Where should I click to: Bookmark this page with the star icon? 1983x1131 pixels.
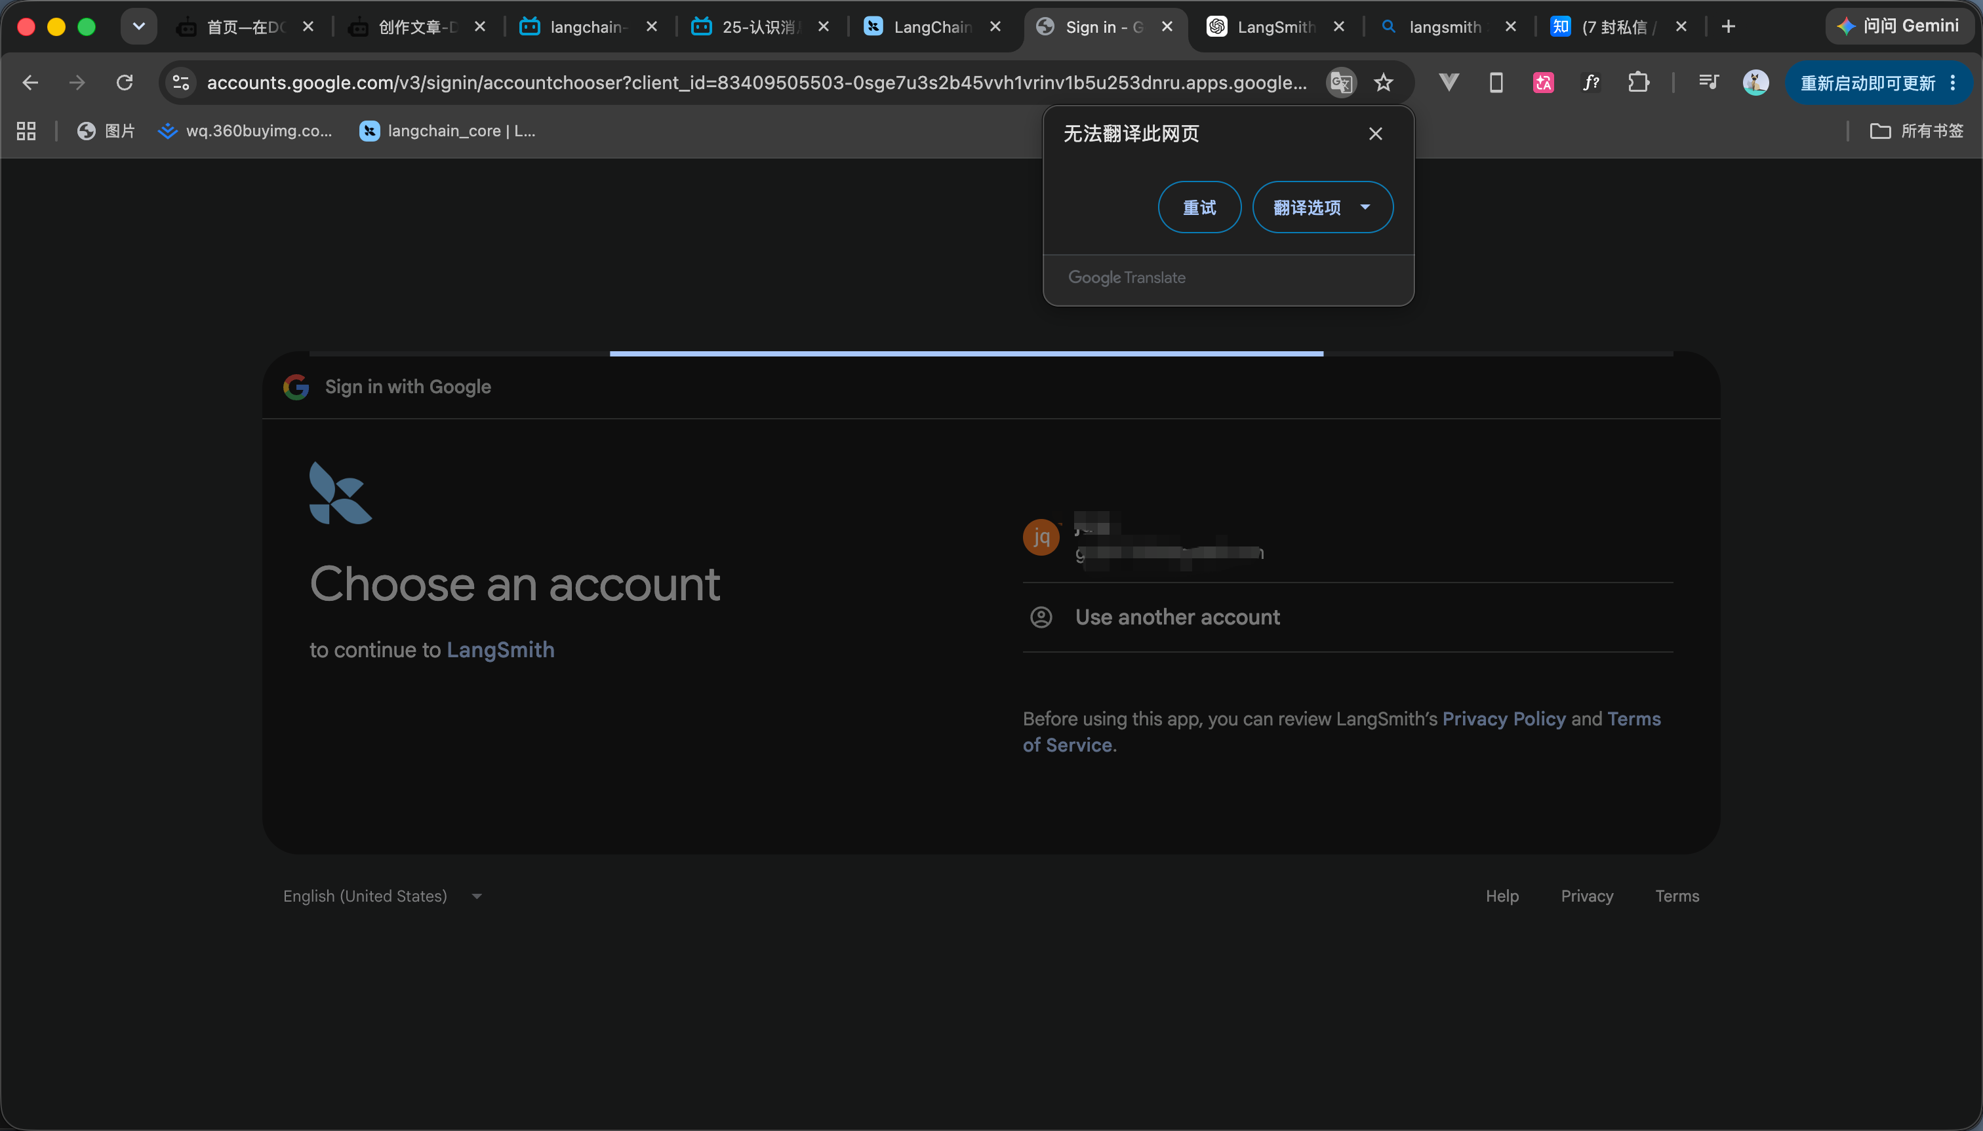tap(1384, 83)
